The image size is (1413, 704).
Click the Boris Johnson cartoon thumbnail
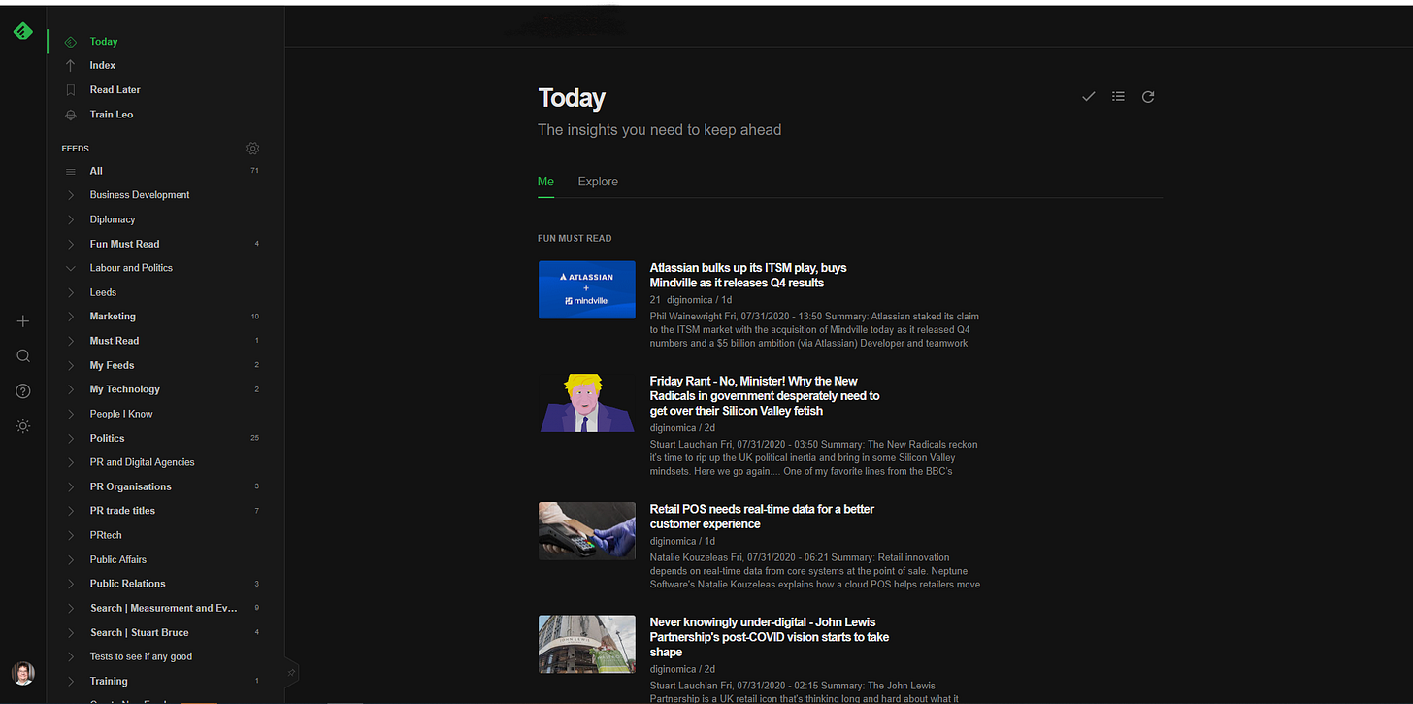point(587,403)
